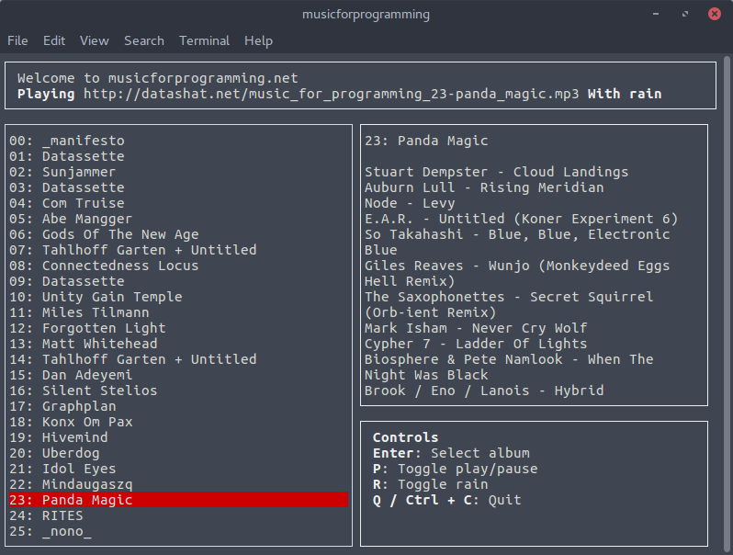Image resolution: width=733 pixels, height=555 pixels.
Task: Select '22: Mindaugaszq' row
Action: [178, 484]
